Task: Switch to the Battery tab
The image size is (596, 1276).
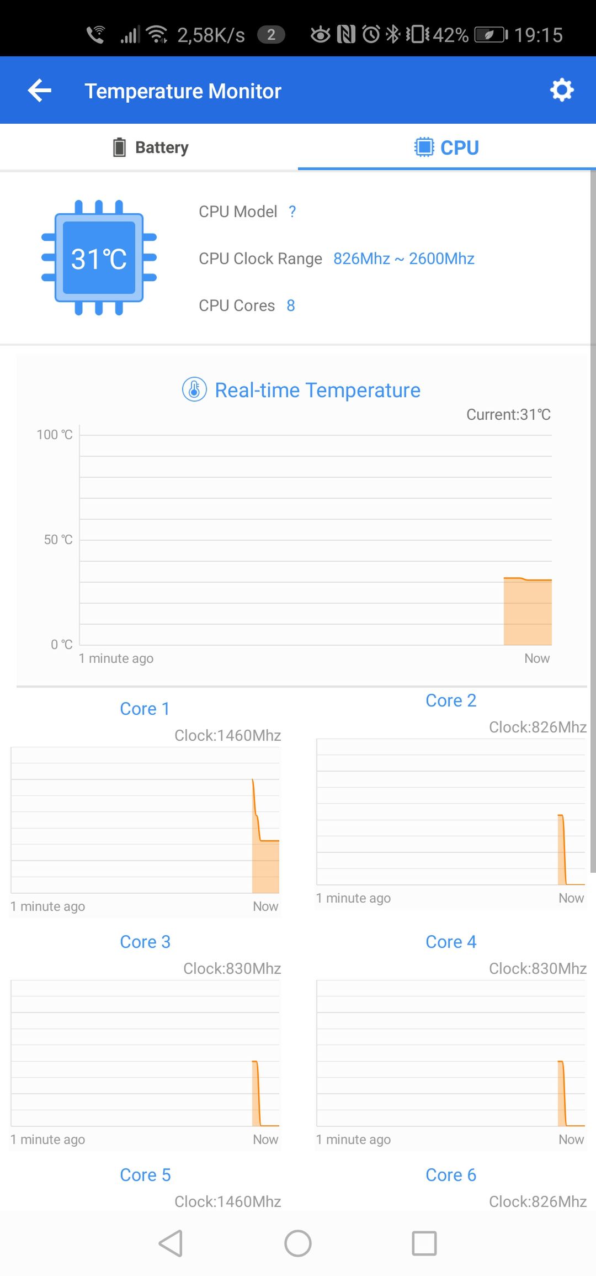Action: [x=149, y=147]
